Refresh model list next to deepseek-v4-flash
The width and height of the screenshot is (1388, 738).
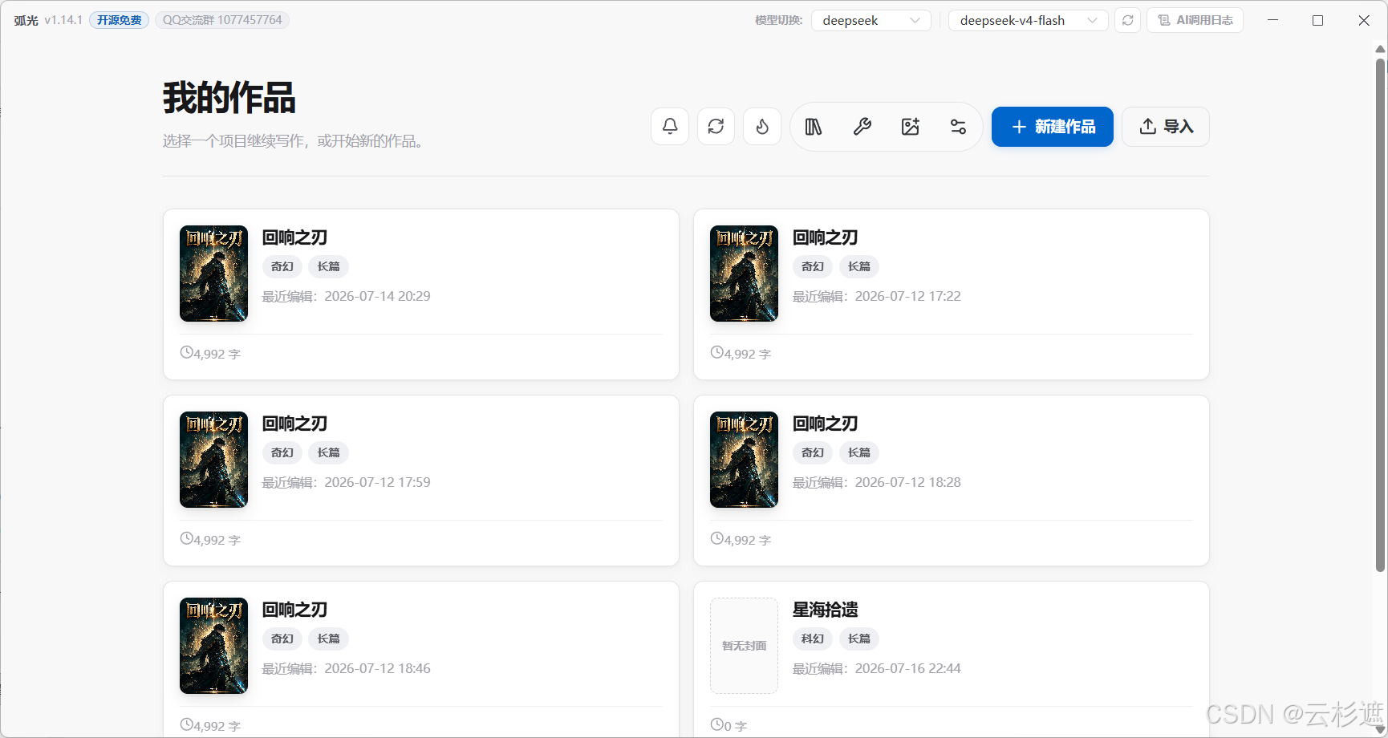click(x=1127, y=20)
